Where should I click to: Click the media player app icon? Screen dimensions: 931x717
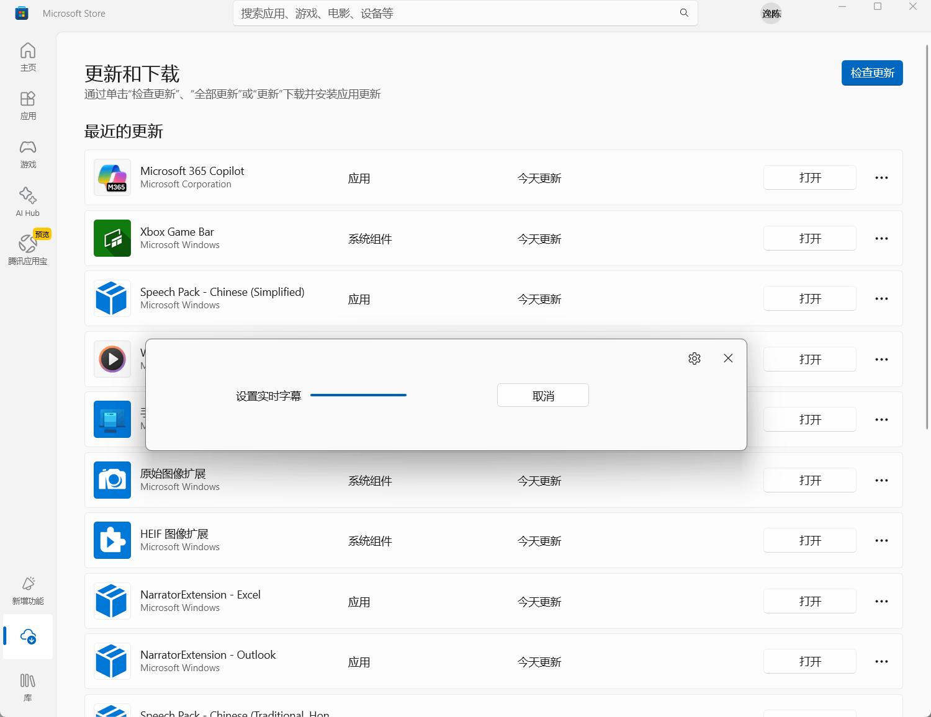(112, 359)
